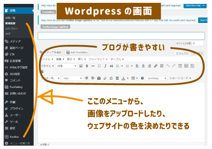
Task: Click the Bold formatting icon
Action: pyautogui.click(x=87, y=66)
